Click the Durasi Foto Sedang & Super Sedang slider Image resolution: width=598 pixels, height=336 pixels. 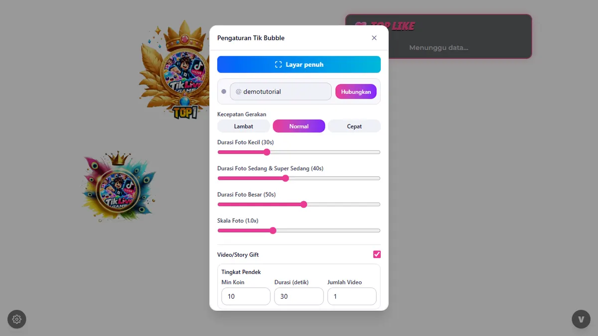[x=299, y=178]
